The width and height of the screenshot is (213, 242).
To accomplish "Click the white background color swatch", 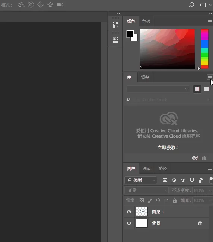I will [135, 39].
